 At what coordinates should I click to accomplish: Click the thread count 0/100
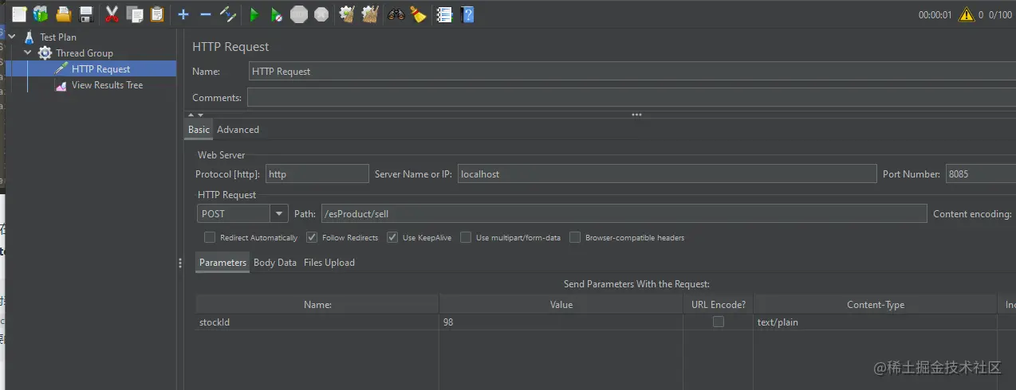(x=1000, y=14)
